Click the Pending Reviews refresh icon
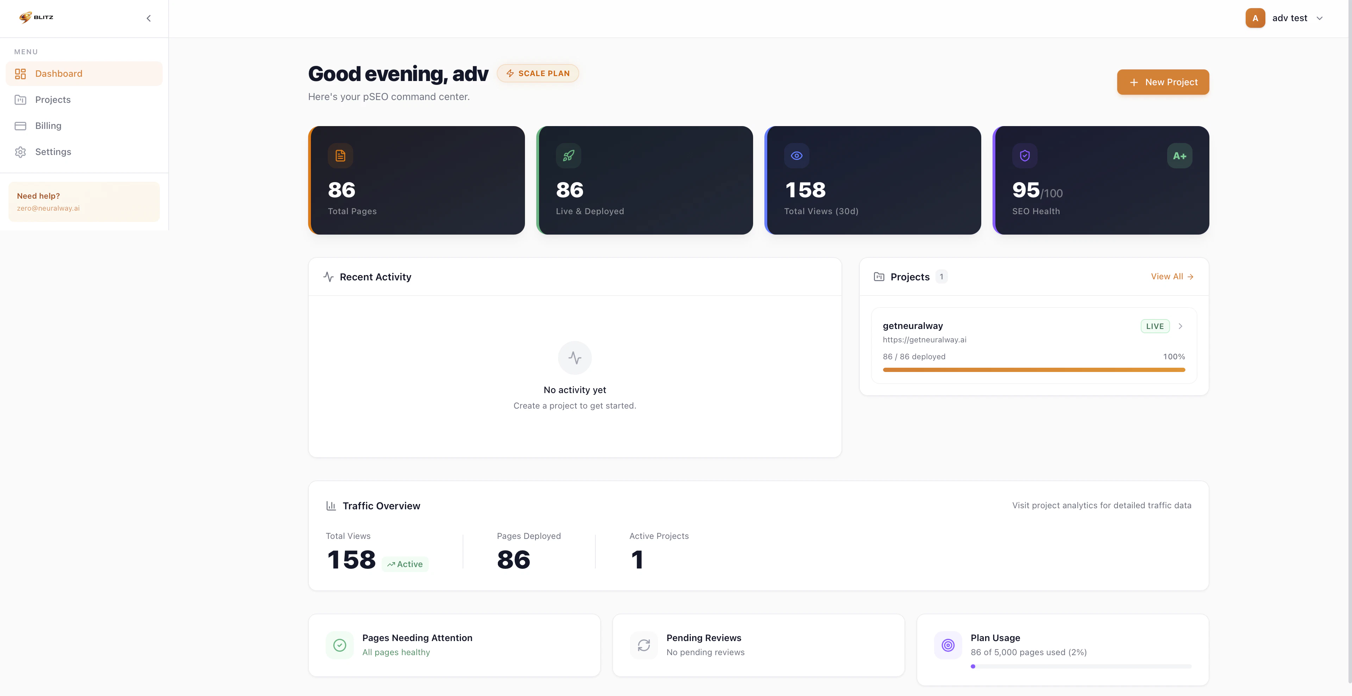The height and width of the screenshot is (696, 1352). [x=644, y=645]
